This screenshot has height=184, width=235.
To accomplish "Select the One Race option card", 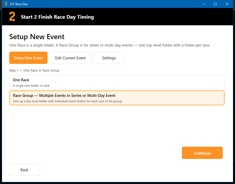I will 117,82.
